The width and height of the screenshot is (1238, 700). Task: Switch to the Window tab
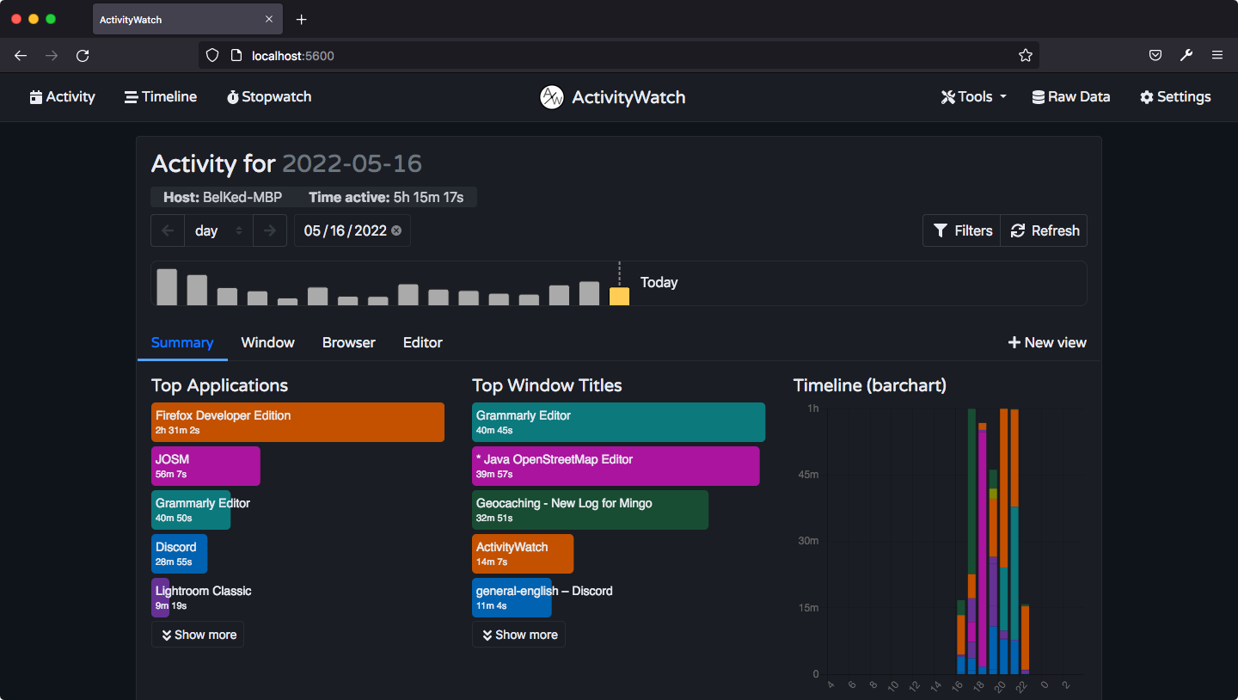(x=267, y=342)
